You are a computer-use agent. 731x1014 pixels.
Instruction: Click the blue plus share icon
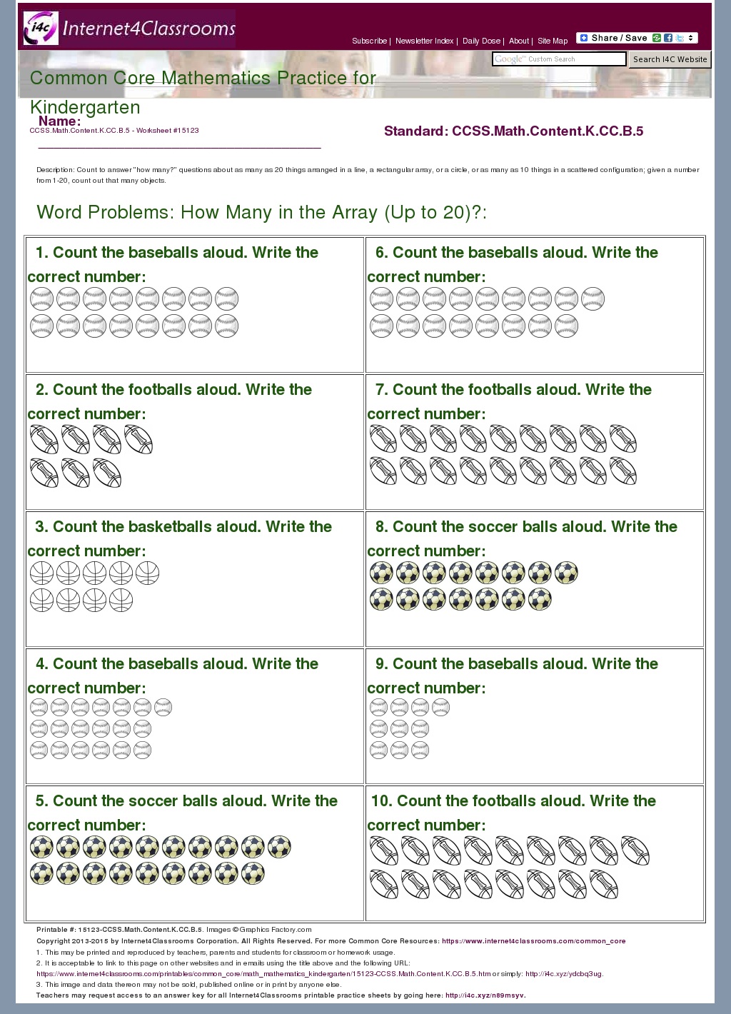(x=584, y=38)
